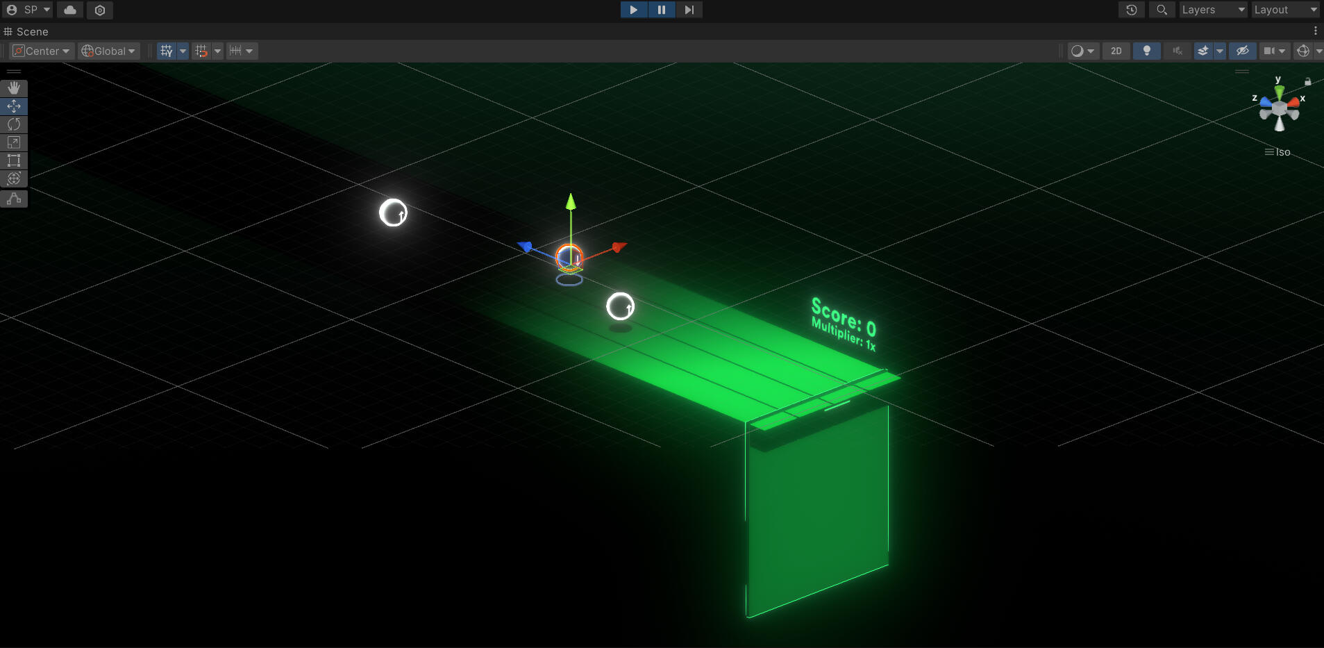Viewport: 1324px width, 648px height.
Task: Open the editor version control history icon
Action: 1130,10
